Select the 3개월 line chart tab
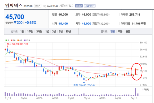The width and height of the screenshot is (154, 103). [39, 32]
